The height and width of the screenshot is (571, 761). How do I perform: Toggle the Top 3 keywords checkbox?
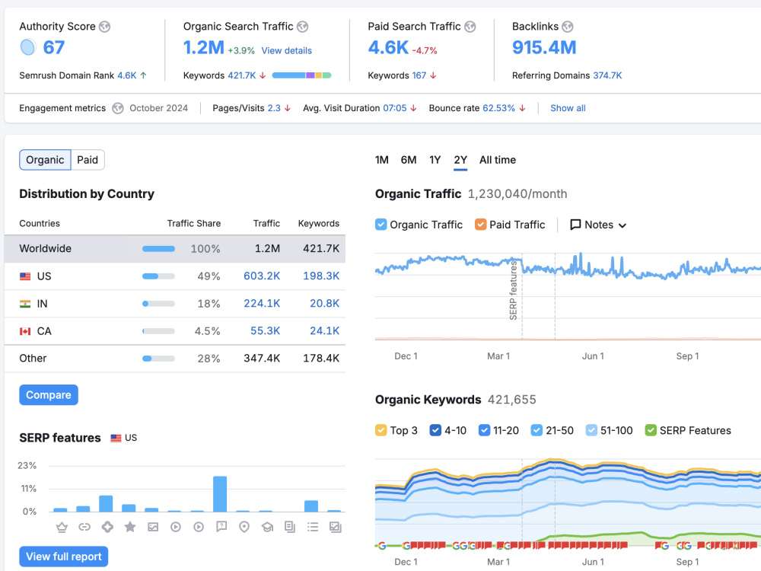[381, 430]
